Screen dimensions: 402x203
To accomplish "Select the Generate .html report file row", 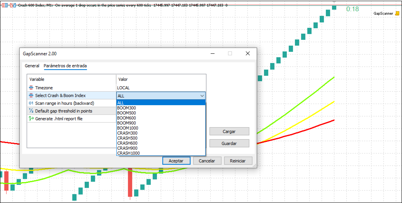I will tap(72, 119).
